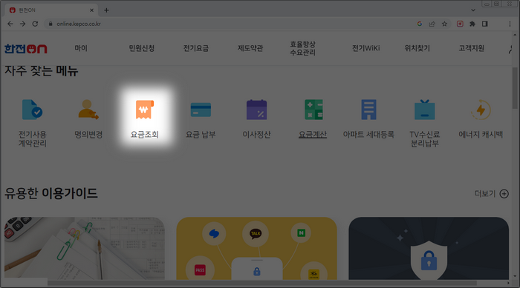Click the Google icon in address bar

[420, 24]
